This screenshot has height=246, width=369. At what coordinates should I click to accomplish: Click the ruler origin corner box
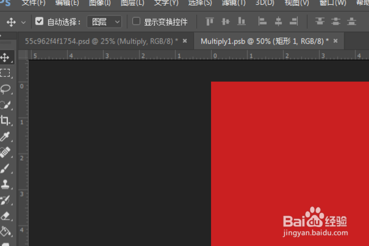(x=23, y=55)
